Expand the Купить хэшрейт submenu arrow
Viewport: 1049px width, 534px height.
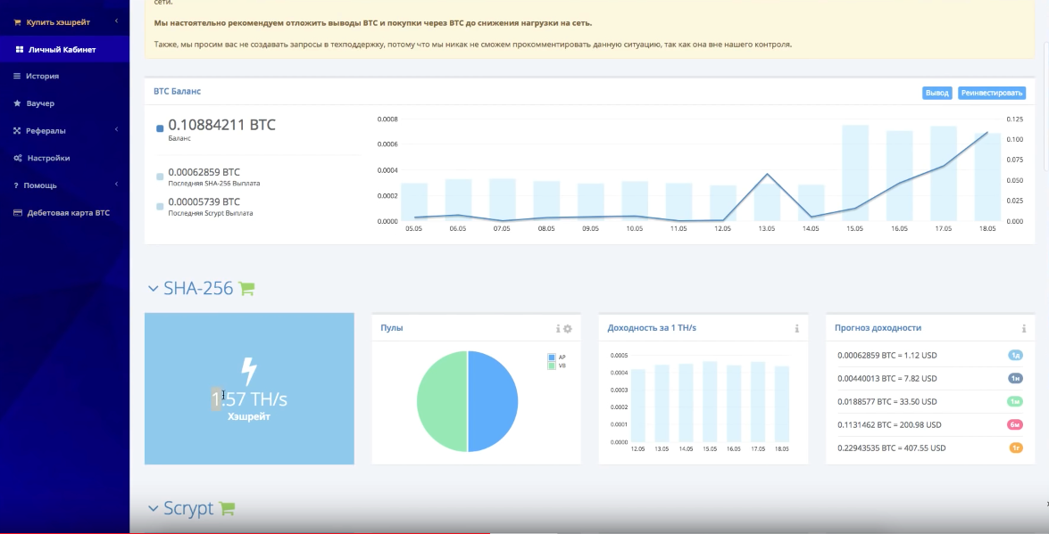[116, 21]
